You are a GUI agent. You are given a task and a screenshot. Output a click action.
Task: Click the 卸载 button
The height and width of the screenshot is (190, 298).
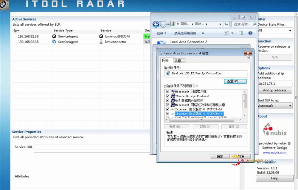tap(205, 126)
